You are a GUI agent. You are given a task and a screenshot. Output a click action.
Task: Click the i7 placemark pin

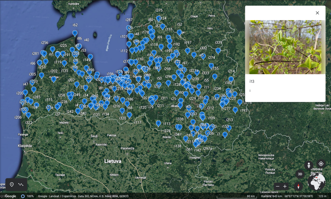coord(225,135)
